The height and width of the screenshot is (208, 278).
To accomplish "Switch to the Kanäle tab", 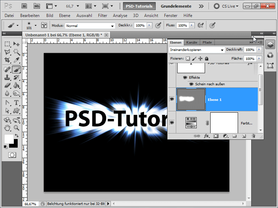I will coord(191,42).
